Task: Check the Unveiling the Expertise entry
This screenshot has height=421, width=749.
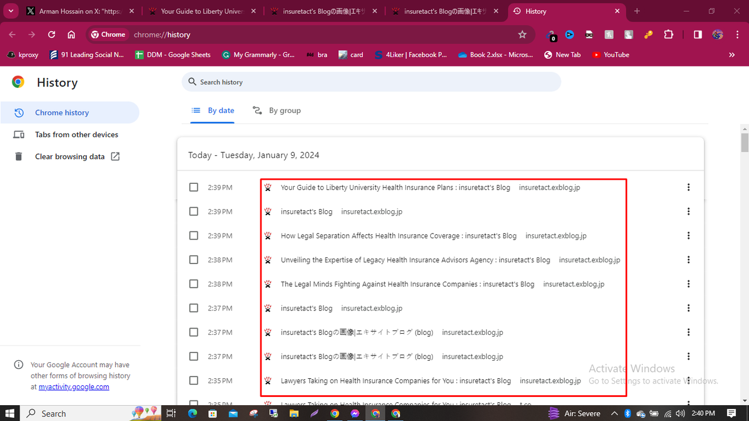Action: 194,259
